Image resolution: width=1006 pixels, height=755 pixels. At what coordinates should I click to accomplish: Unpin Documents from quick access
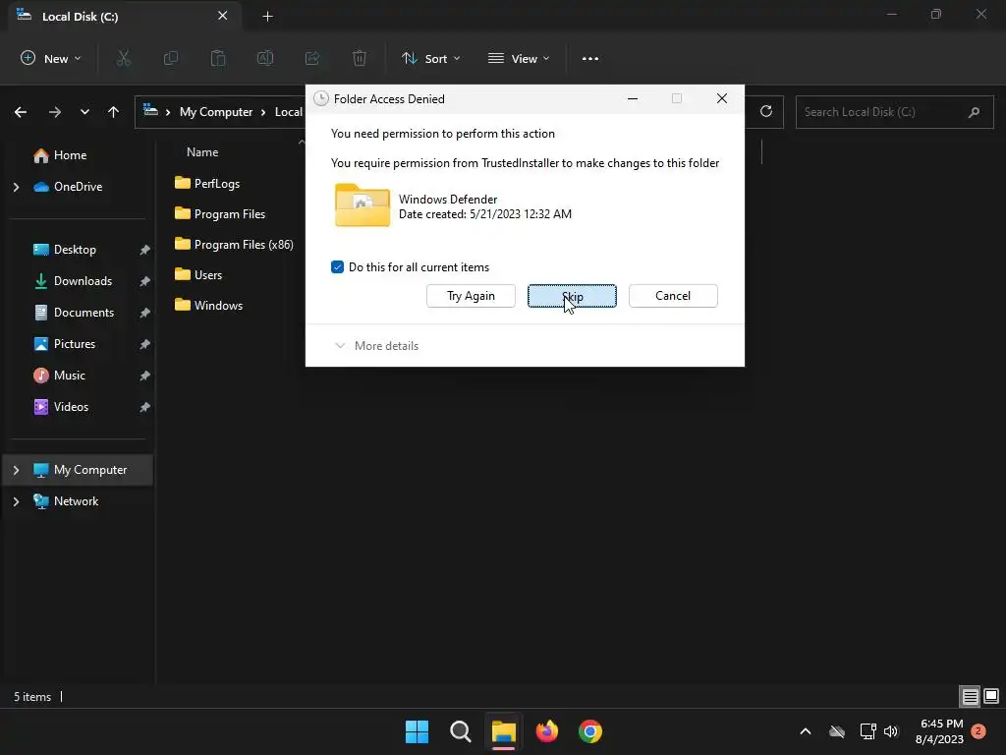145,313
